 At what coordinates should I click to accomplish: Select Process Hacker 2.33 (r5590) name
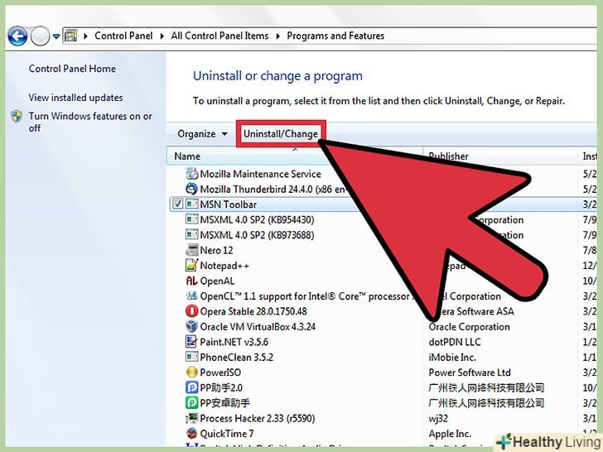point(258,418)
